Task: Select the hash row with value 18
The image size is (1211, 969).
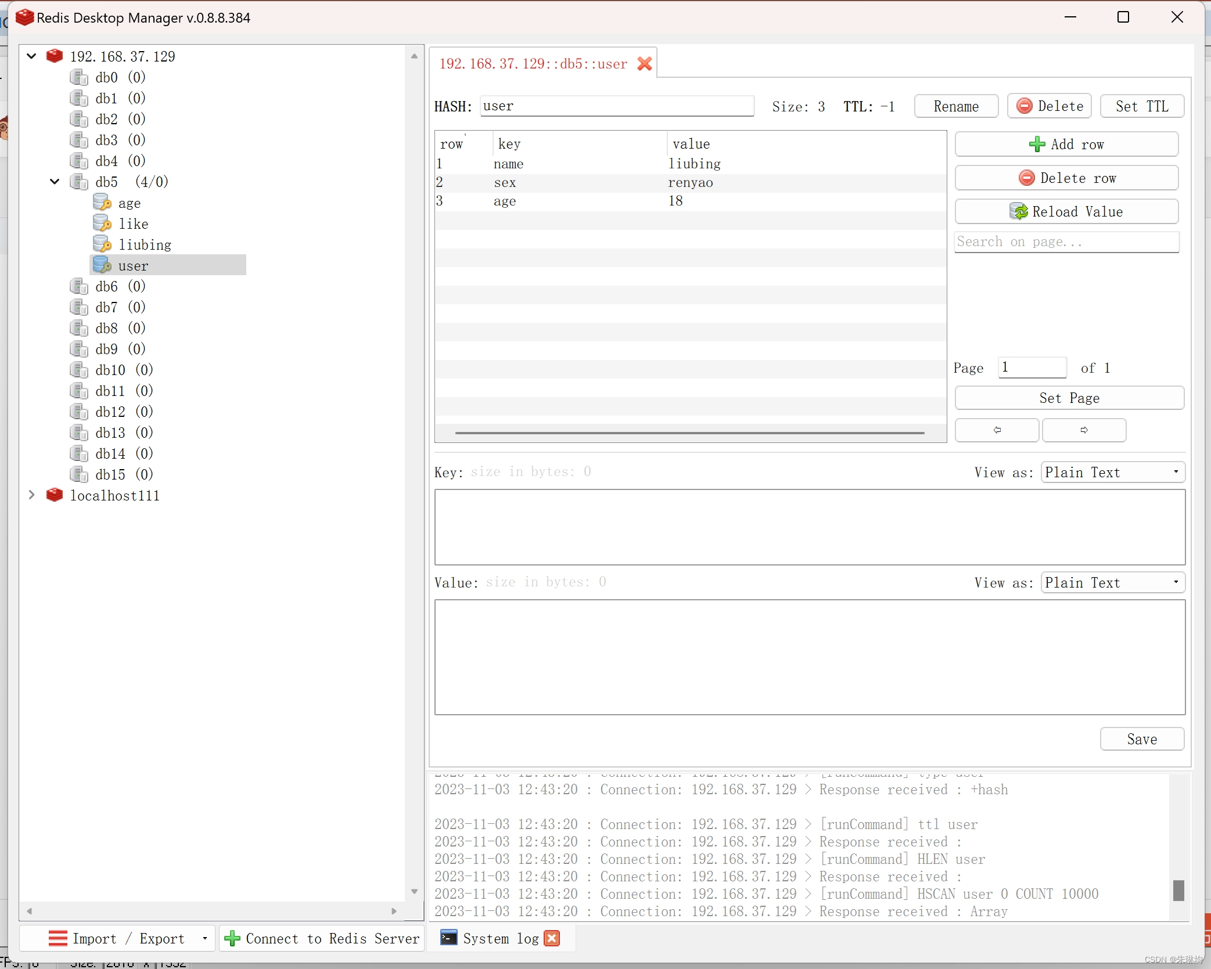Action: [x=691, y=201]
